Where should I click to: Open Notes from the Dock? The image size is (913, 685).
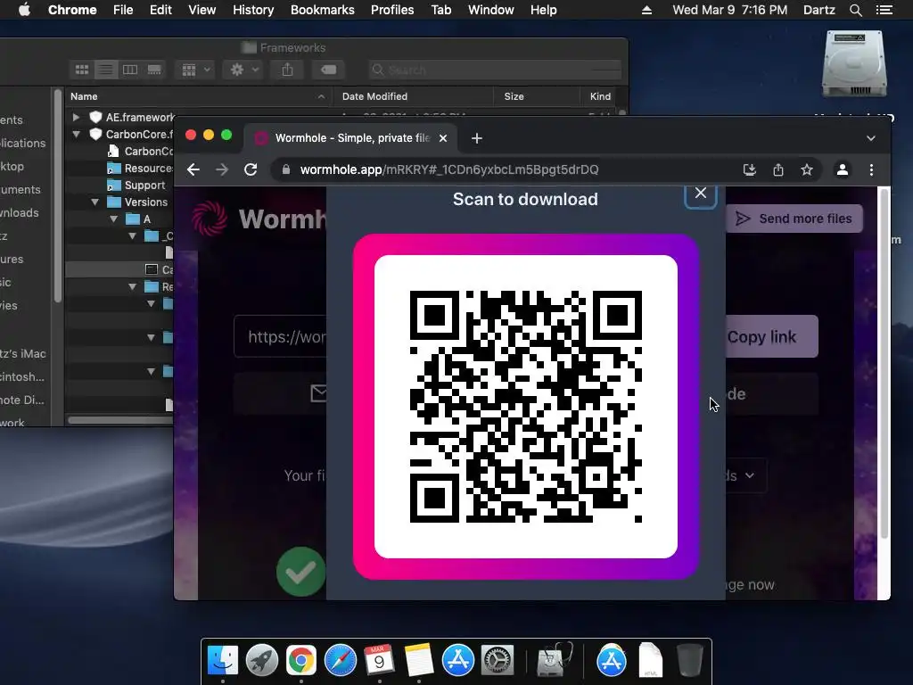(x=419, y=661)
